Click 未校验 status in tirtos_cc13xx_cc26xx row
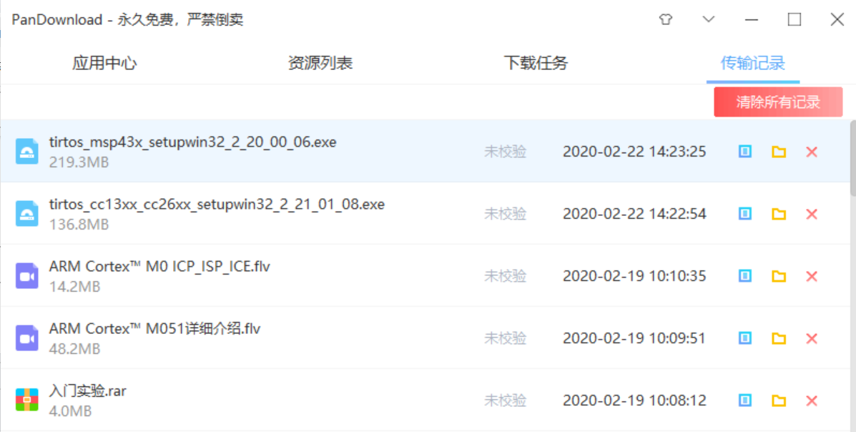856x432 pixels. 505,214
